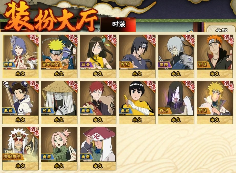Screen dimensions: 236x173
Task: Switch to the 时装 tab
Action: click(118, 25)
